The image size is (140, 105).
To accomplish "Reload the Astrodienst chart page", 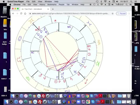I will pyautogui.click(x=21, y=13).
